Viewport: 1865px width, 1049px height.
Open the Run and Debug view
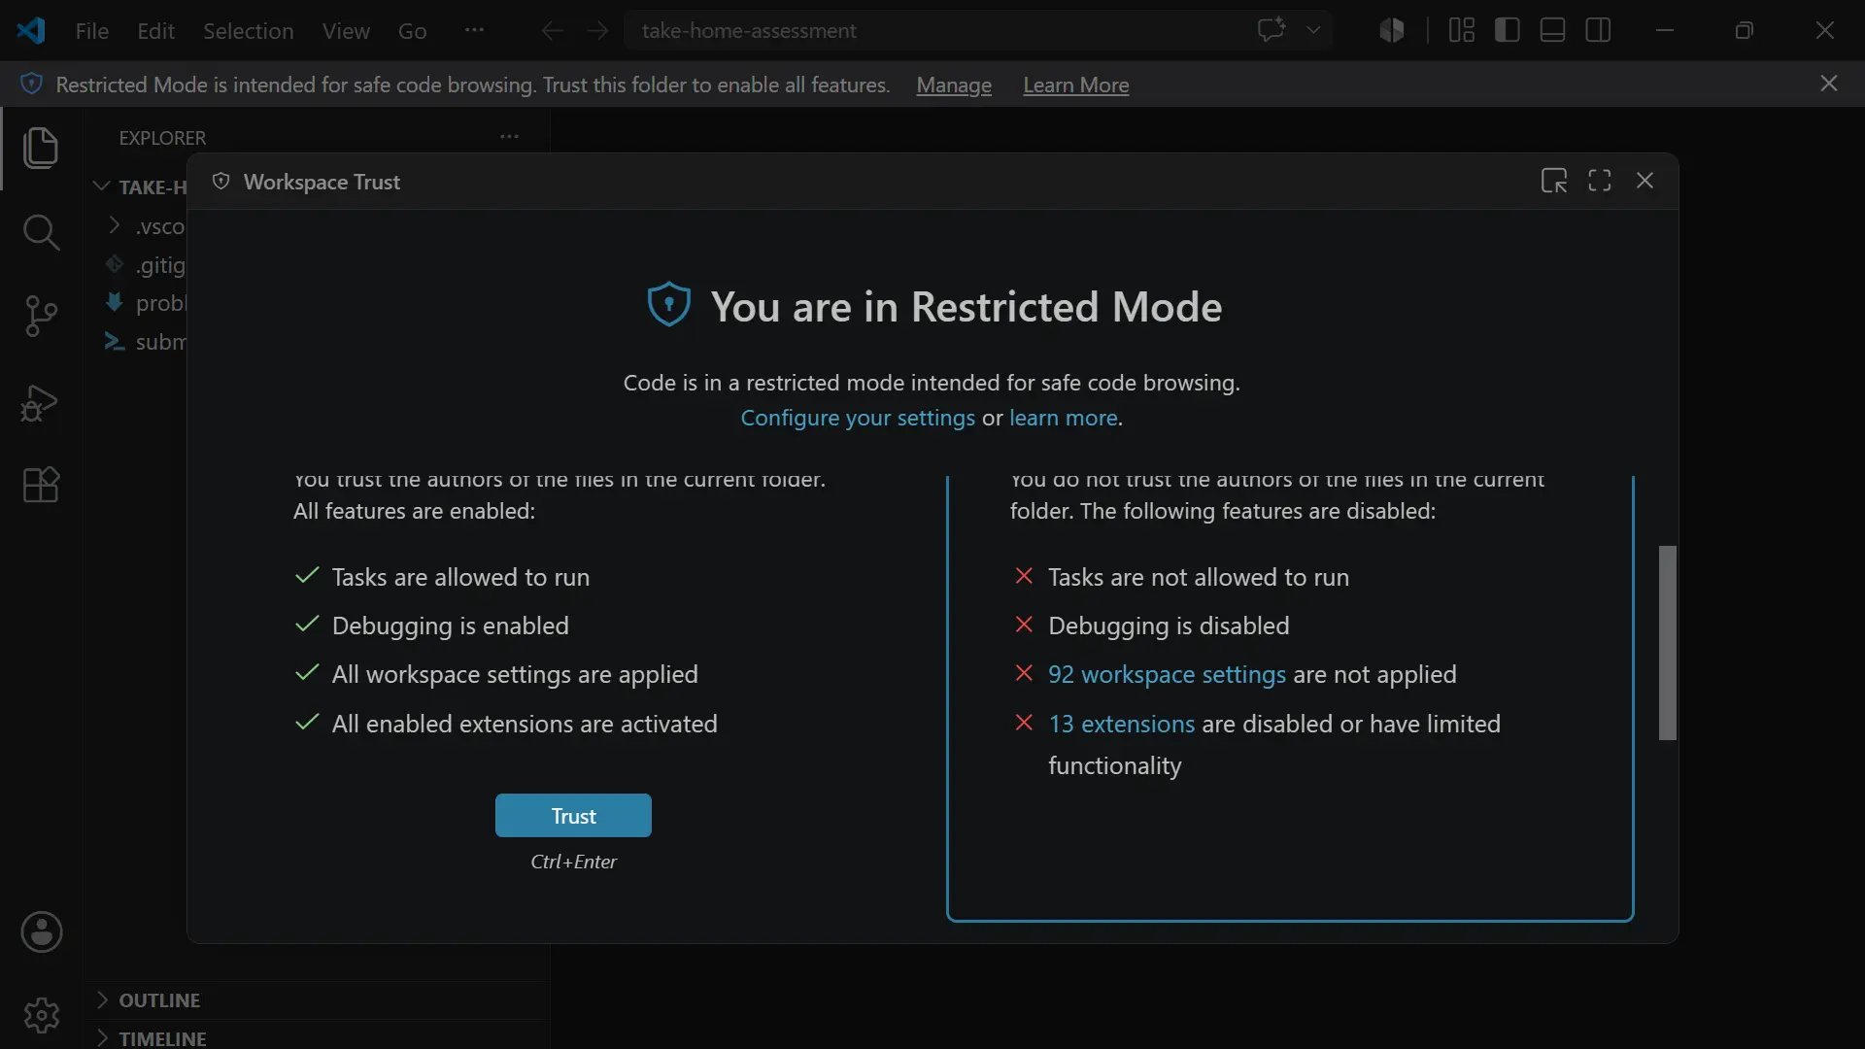[x=41, y=402]
